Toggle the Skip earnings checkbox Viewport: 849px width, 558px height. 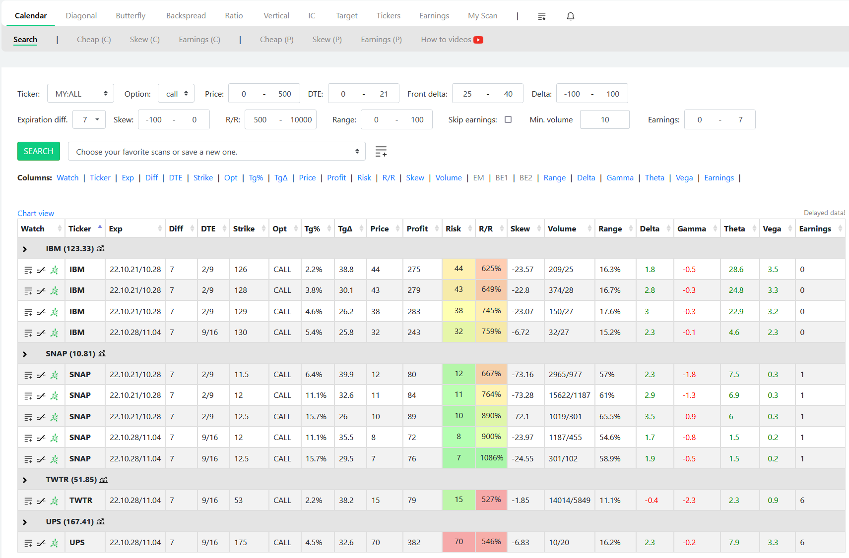pos(508,119)
